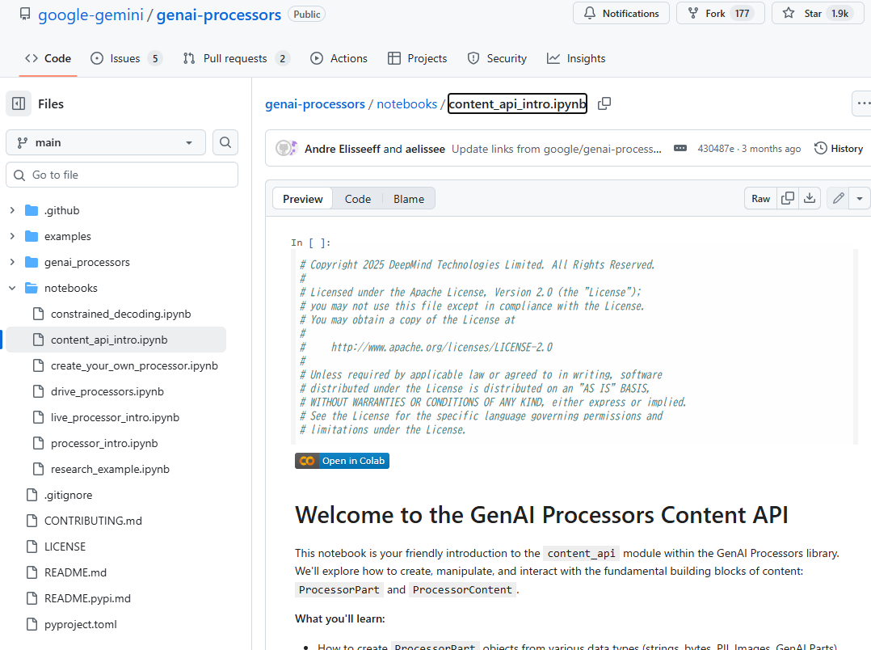Click the notebooks breadcrumb link

click(x=407, y=104)
